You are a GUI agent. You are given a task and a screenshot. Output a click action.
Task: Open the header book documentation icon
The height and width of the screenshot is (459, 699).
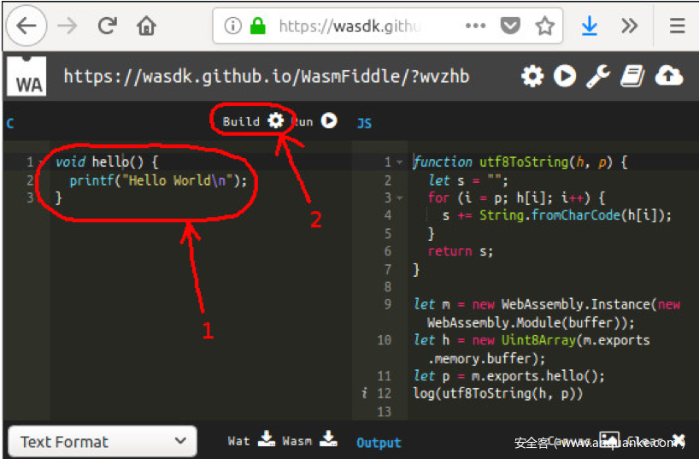click(632, 76)
